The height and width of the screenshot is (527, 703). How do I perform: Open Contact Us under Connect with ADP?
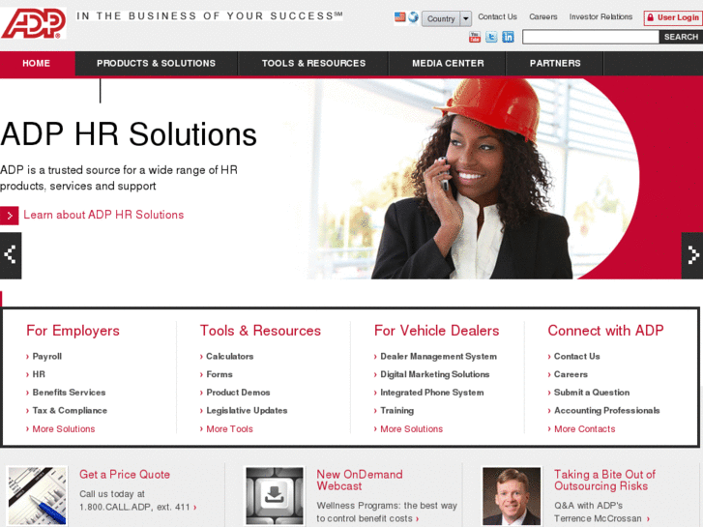click(577, 356)
